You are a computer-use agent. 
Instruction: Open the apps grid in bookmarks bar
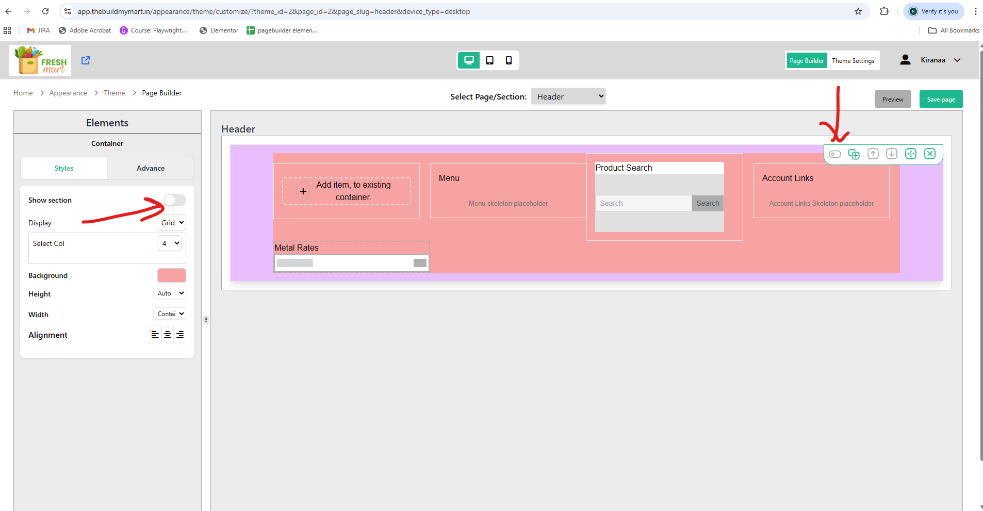click(x=7, y=30)
